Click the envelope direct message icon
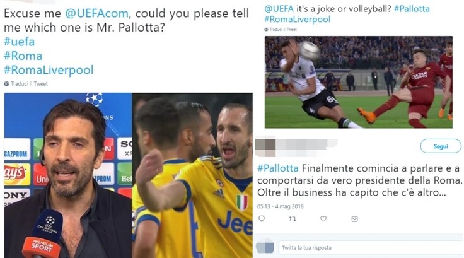This screenshot has height=258, width=464. pos(354,219)
